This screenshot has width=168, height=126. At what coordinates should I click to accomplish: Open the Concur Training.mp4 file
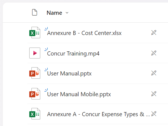coord(73,54)
